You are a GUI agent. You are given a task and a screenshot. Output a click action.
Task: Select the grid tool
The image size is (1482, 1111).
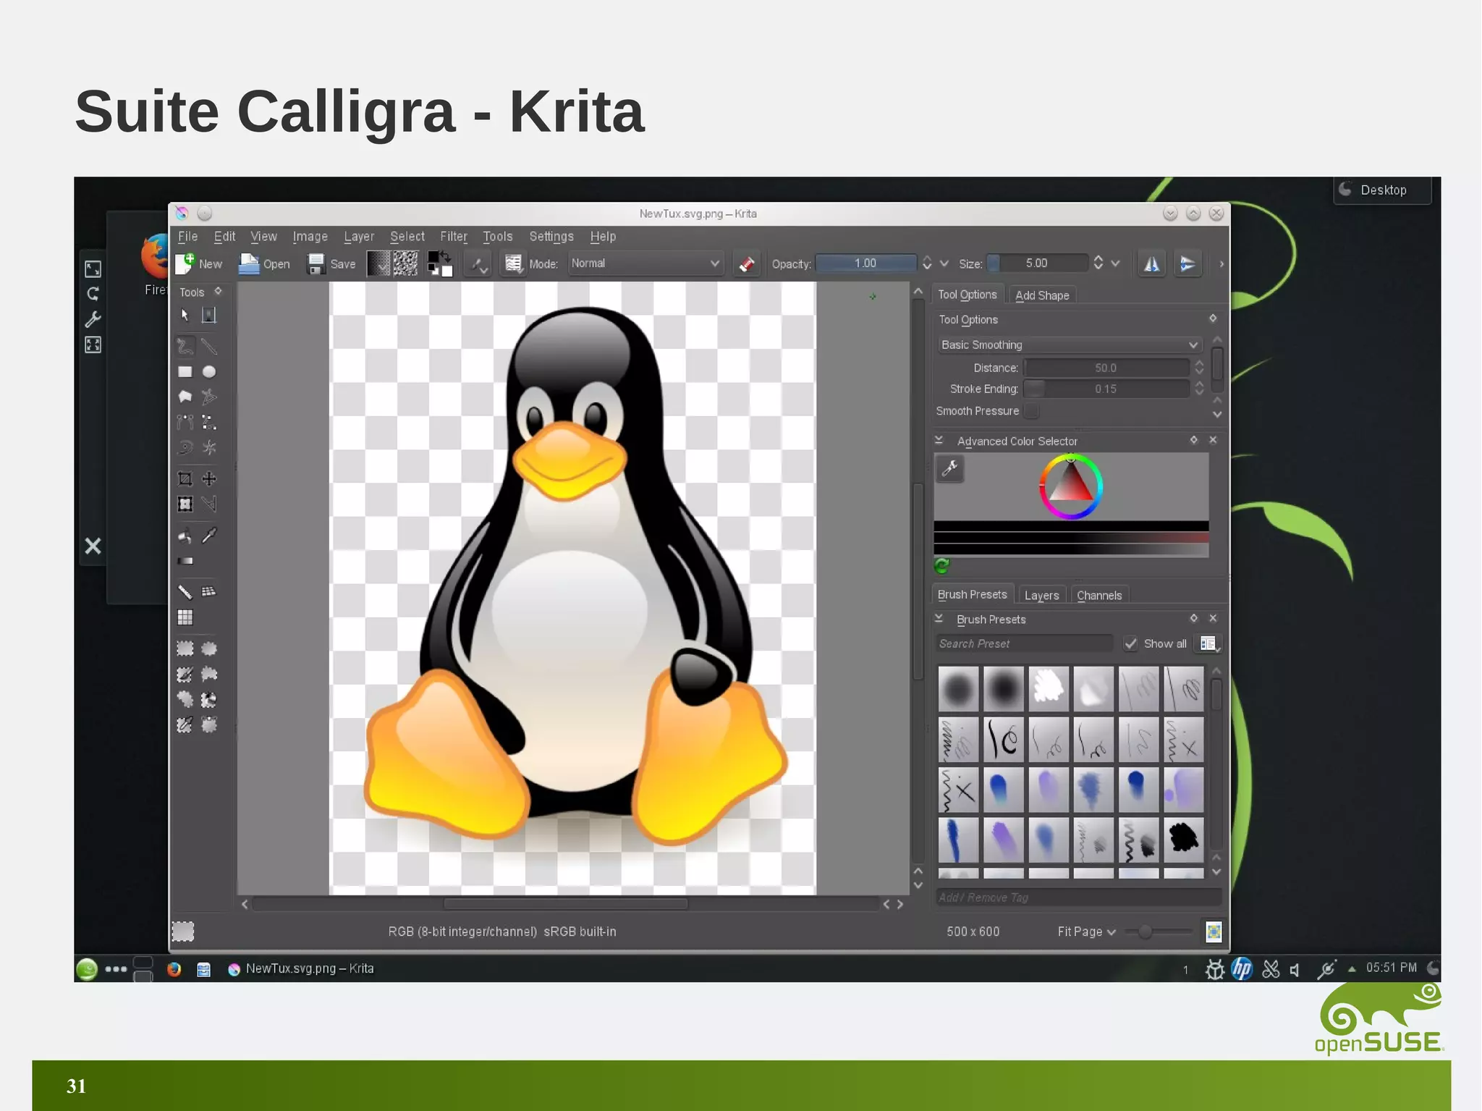tap(185, 617)
